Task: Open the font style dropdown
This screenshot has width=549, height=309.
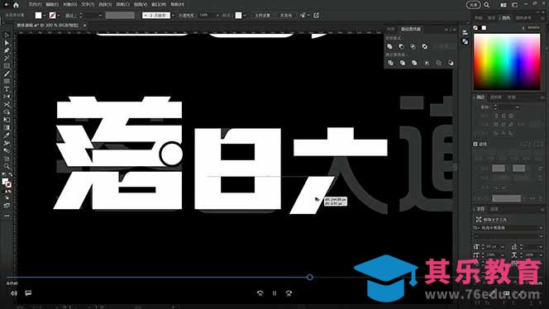Action: click(540, 235)
